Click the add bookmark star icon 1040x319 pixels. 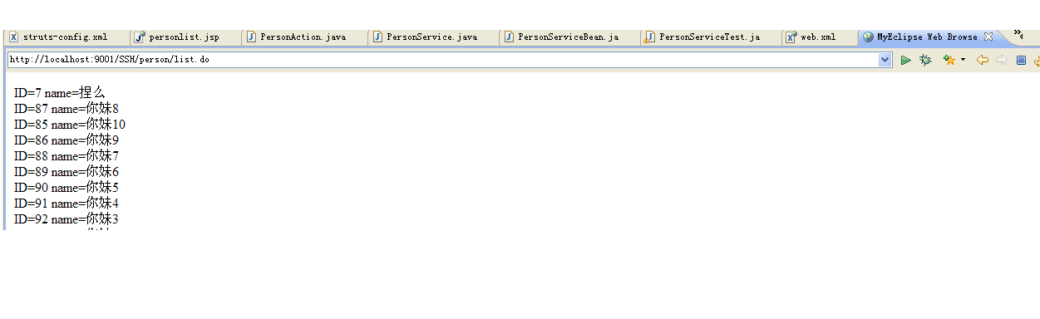(x=949, y=60)
